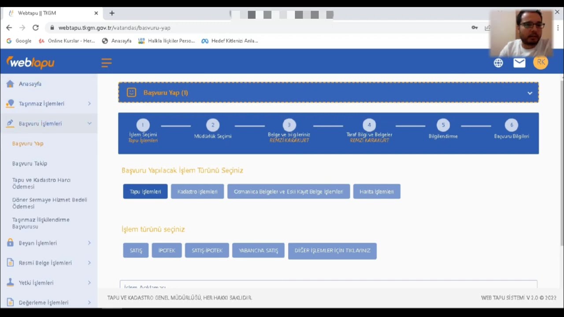Open the Online Kurslar bookmark

pos(67,41)
